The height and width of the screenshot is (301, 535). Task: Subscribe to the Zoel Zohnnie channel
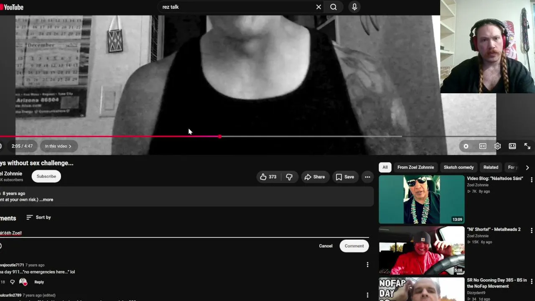coord(46,176)
